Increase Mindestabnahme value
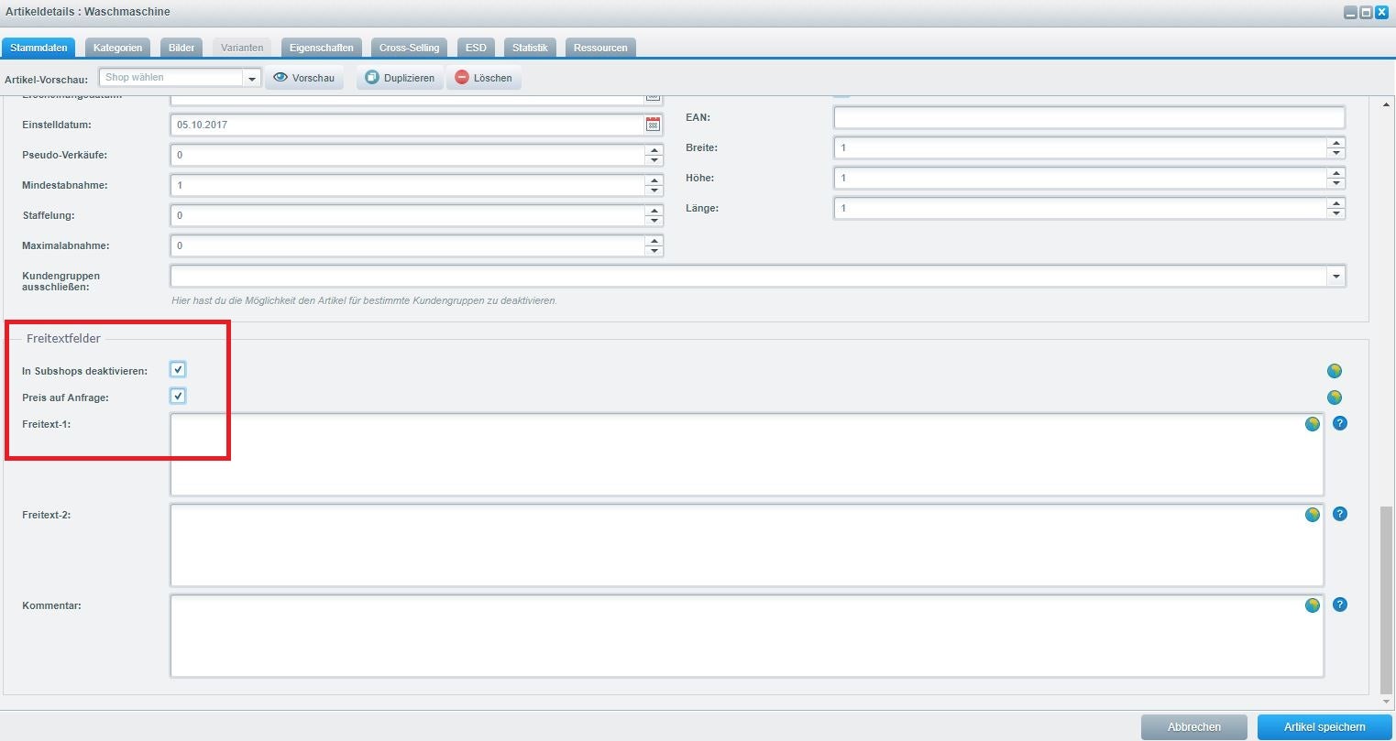The image size is (1396, 741). click(x=654, y=180)
